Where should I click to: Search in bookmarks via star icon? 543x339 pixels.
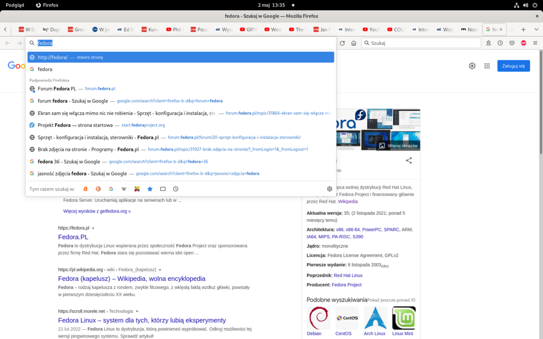coord(150,189)
